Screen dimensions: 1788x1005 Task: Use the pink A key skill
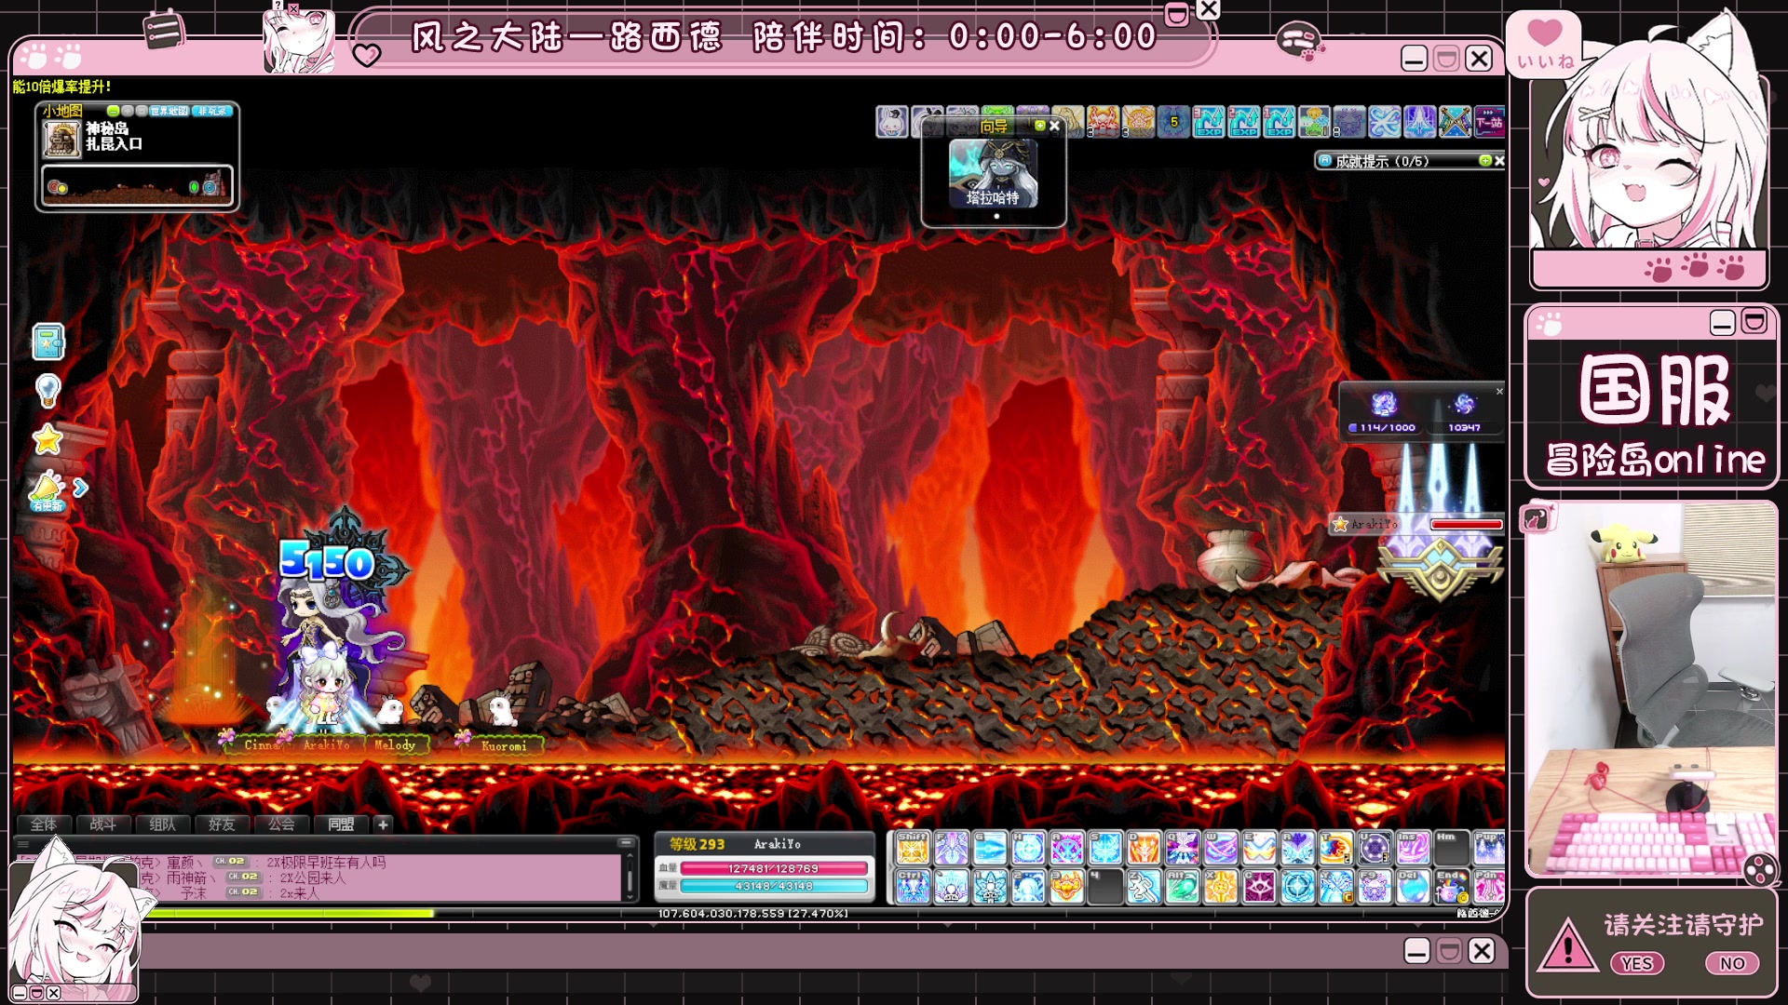coord(1066,848)
